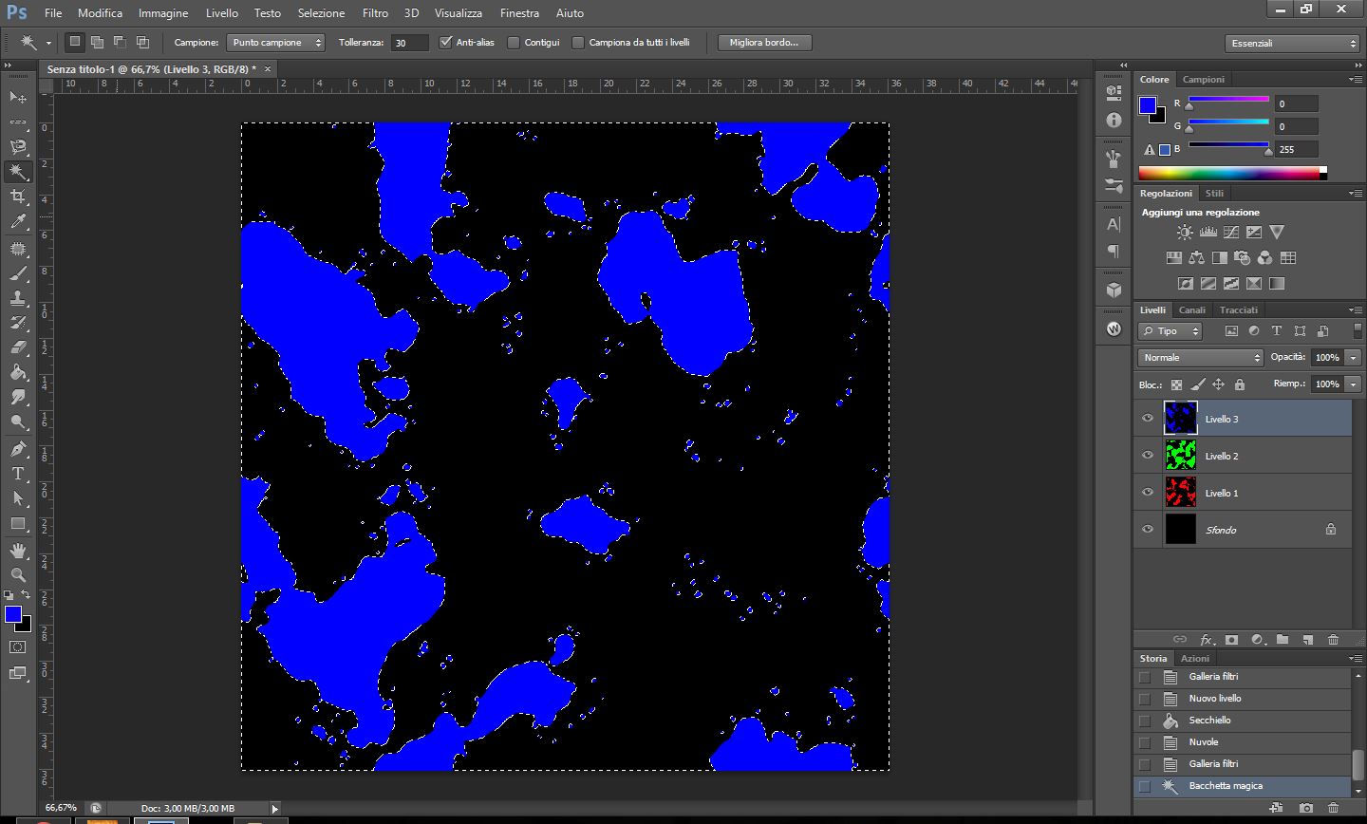Open the Riemp. fill dropdown arrow
The image size is (1367, 824).
coord(1353,384)
